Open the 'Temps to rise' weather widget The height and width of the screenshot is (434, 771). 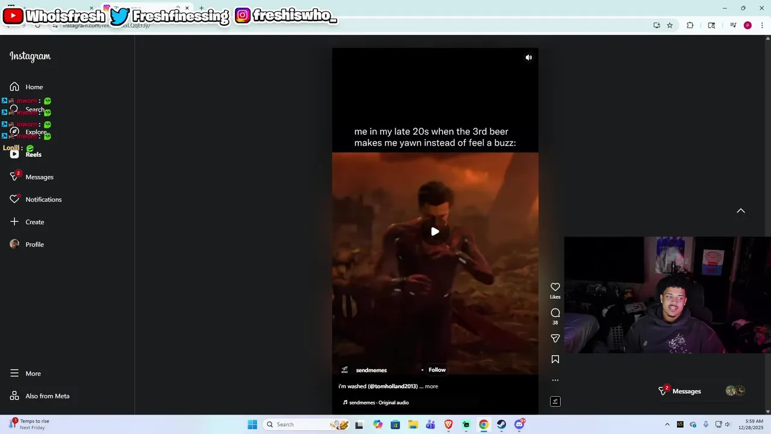30,424
